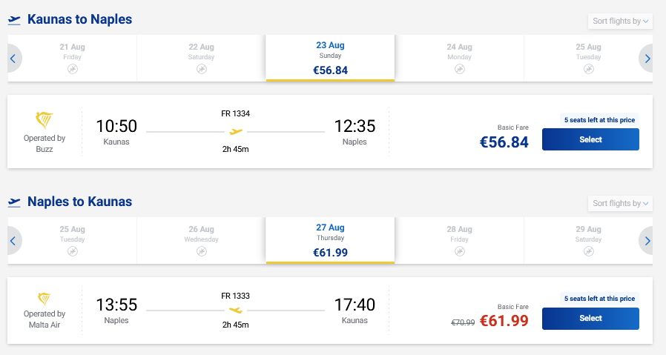Viewport: 666px width, 355px height.
Task: Open Sort flights by dropdown for return flights
Action: pyautogui.click(x=620, y=203)
